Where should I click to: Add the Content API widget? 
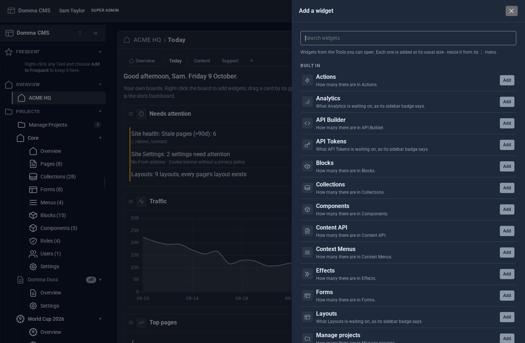507,231
